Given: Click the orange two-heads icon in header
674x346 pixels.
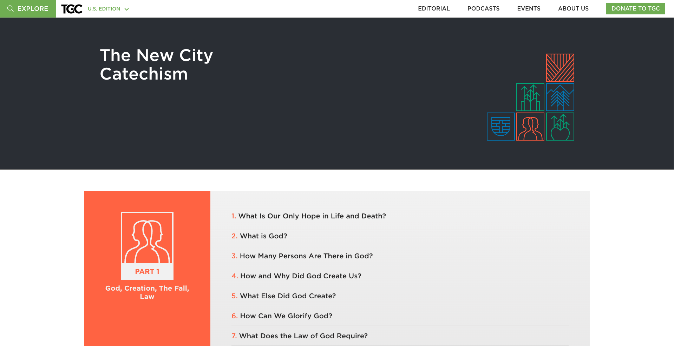Looking at the screenshot, I should click(x=530, y=127).
